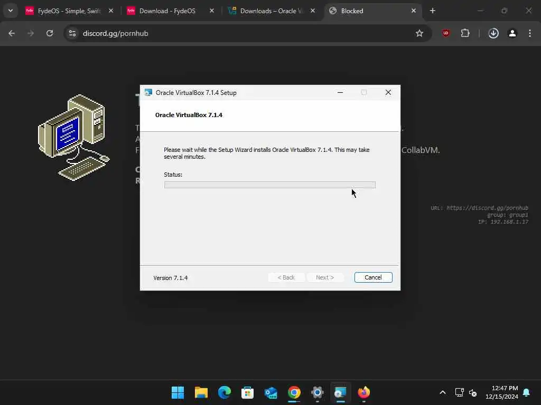This screenshot has height=405, width=541.
Task: Open the uBlock Origin extension icon
Action: [446, 33]
